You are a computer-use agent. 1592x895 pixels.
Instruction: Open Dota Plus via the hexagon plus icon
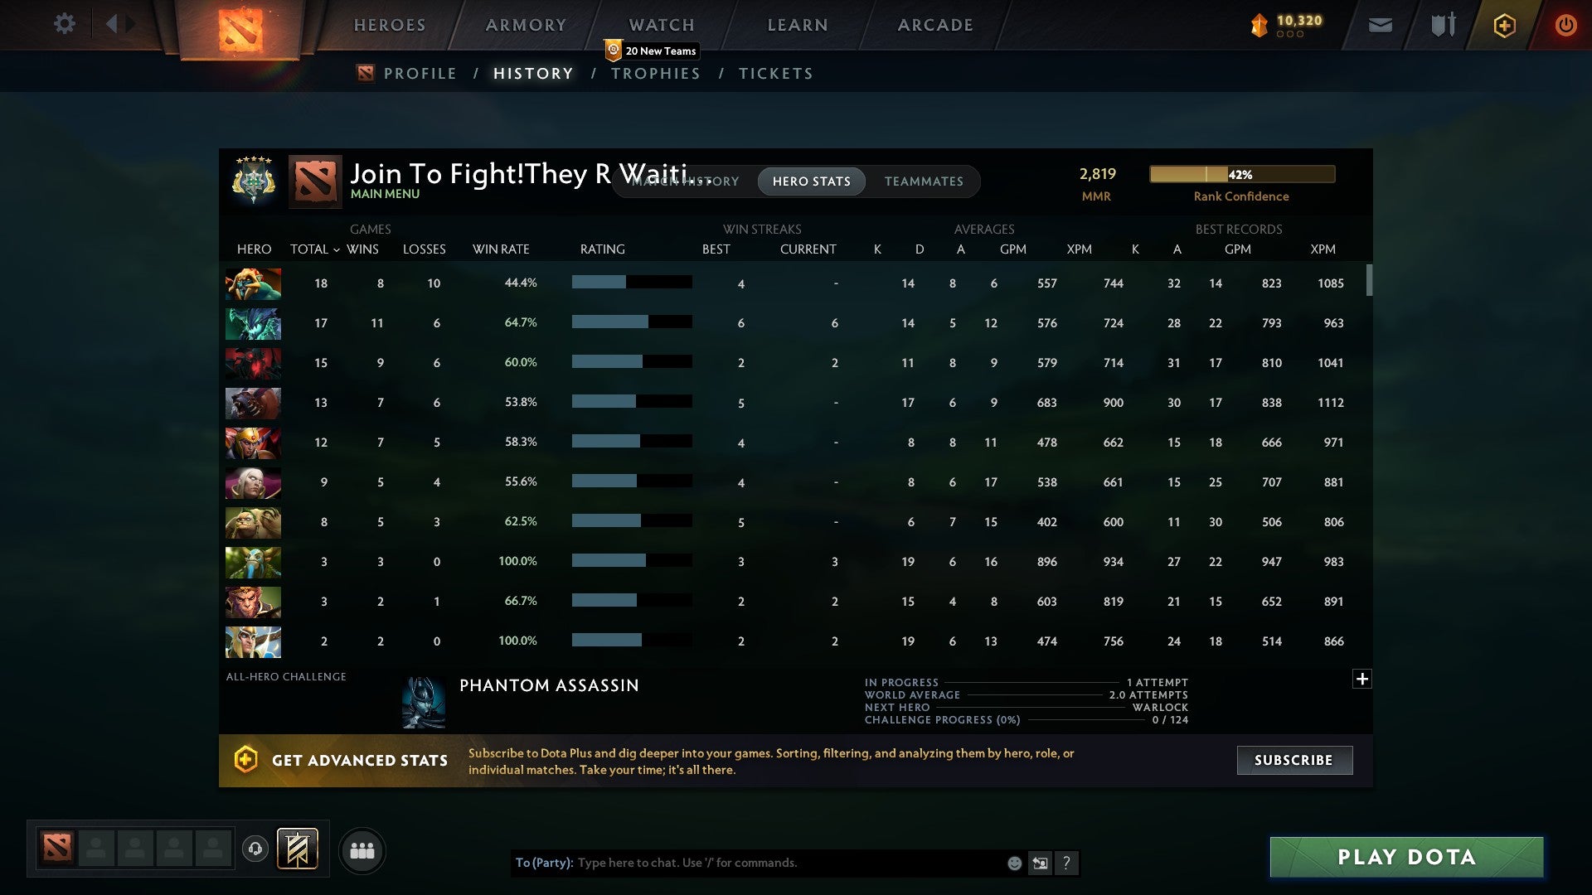(1504, 25)
